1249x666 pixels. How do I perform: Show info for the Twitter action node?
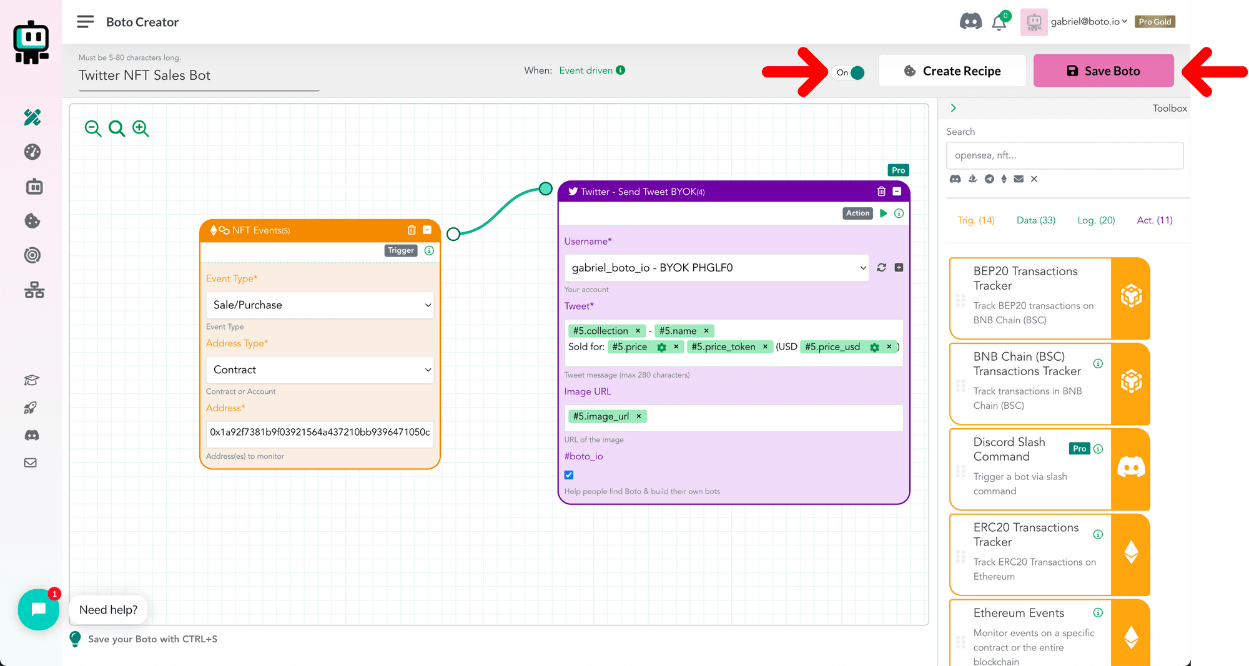pos(899,213)
